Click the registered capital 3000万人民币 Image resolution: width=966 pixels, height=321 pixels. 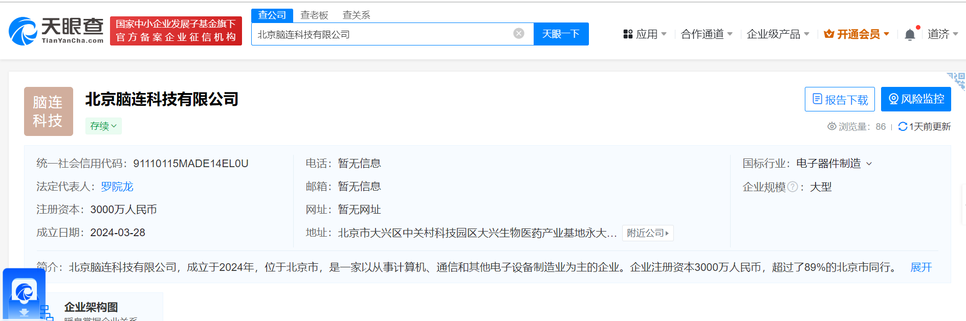(x=123, y=210)
